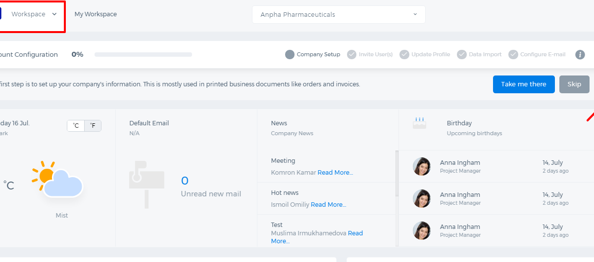Open the My Workspace tab

[x=96, y=14]
